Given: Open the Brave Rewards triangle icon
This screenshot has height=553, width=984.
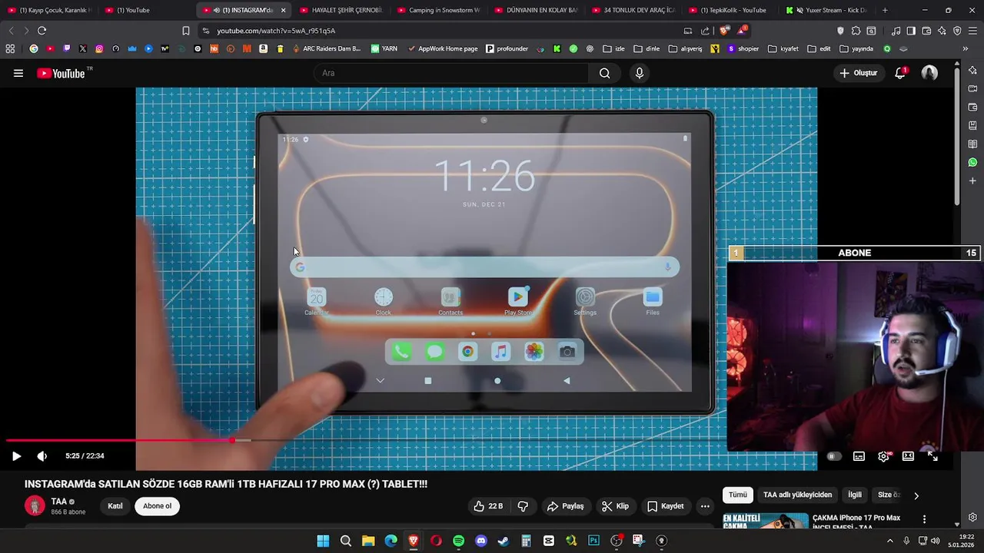Looking at the screenshot, I should (742, 31).
